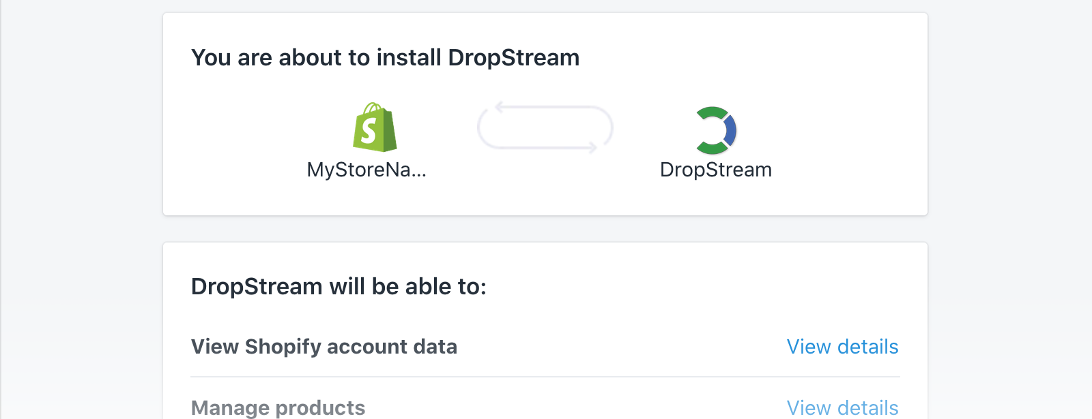Click the right-pointing arrowhead of sync graphic
The height and width of the screenshot is (419, 1092).
(592, 147)
